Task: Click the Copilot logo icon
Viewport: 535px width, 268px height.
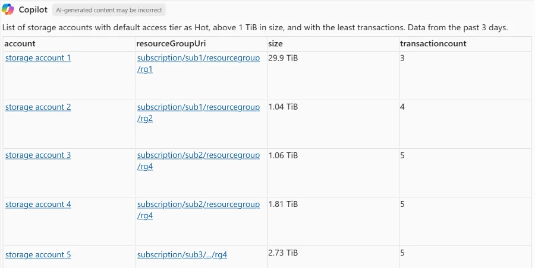Action: 8,10
